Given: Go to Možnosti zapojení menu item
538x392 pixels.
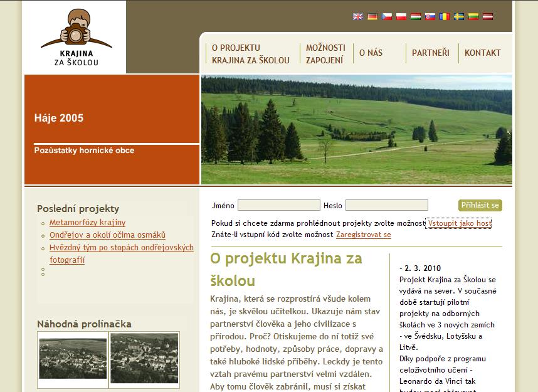Looking at the screenshot, I should (325, 54).
